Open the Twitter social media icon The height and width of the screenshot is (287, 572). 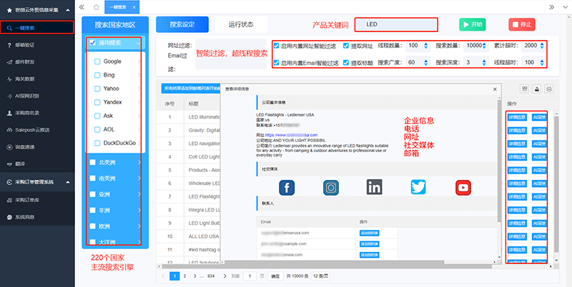click(x=418, y=187)
